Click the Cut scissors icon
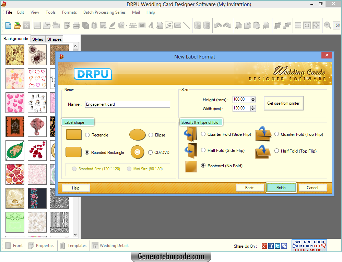342x262 pixels. (238, 25)
